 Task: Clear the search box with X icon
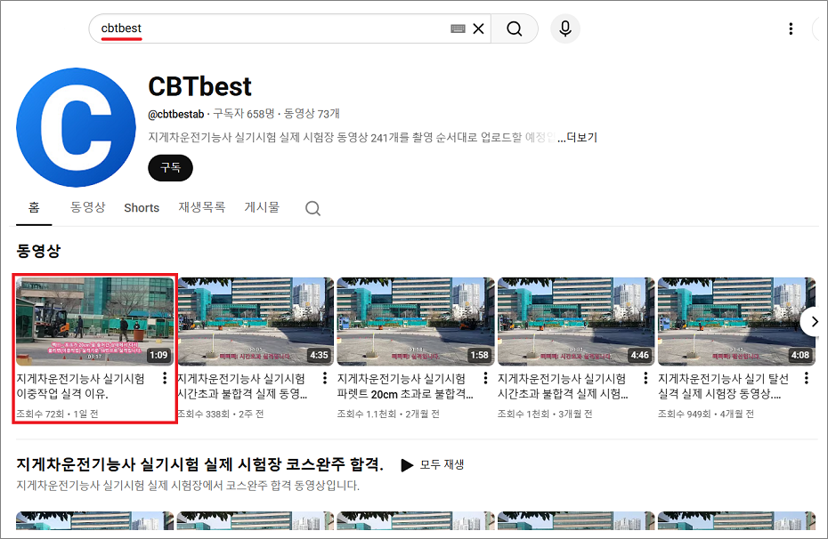click(x=478, y=28)
